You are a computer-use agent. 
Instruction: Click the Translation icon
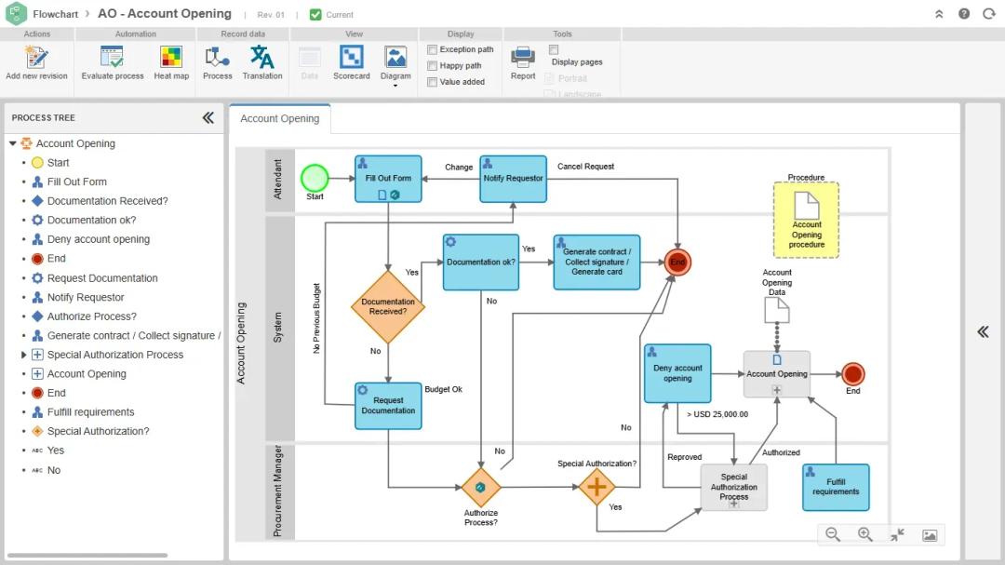click(x=262, y=58)
